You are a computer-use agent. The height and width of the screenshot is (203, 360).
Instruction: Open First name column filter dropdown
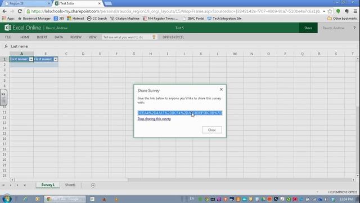click(56, 59)
